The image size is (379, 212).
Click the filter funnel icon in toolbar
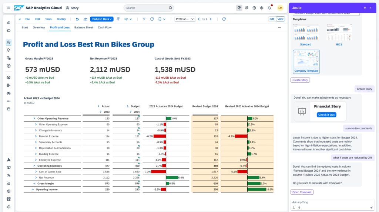[144, 19]
